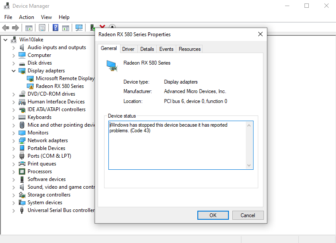The image size is (336, 243).
Task: Open the File menu
Action: (x=8, y=17)
